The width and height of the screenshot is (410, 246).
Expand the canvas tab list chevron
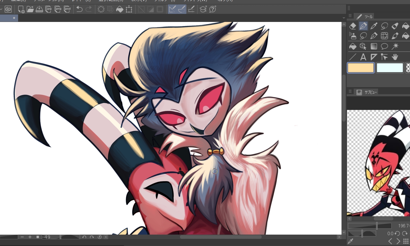(344, 18)
